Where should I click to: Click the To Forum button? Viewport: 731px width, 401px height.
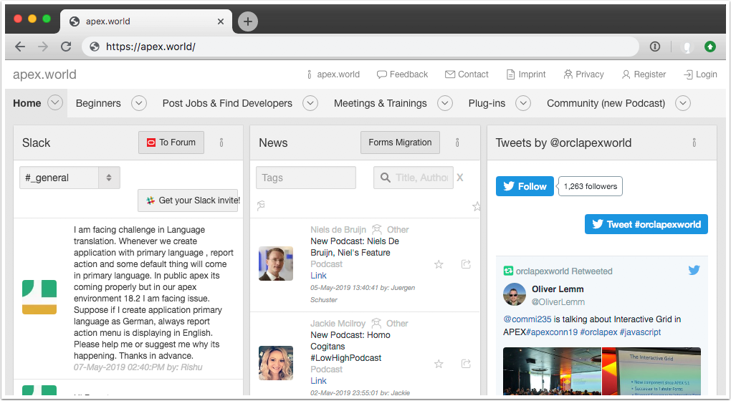(x=171, y=142)
